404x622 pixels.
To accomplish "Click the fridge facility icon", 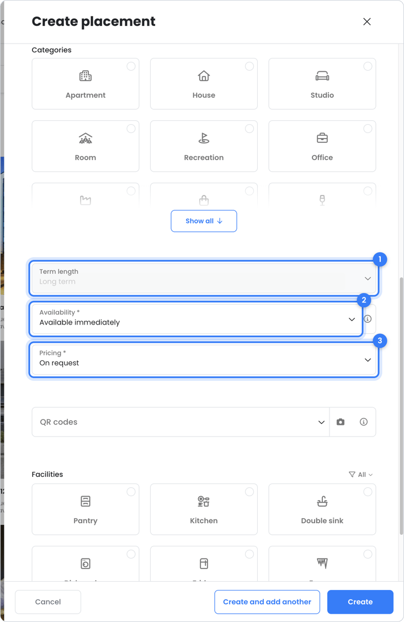I will click(204, 563).
